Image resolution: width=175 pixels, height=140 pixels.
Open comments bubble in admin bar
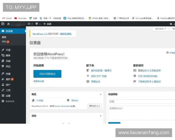(x=38, y=24)
